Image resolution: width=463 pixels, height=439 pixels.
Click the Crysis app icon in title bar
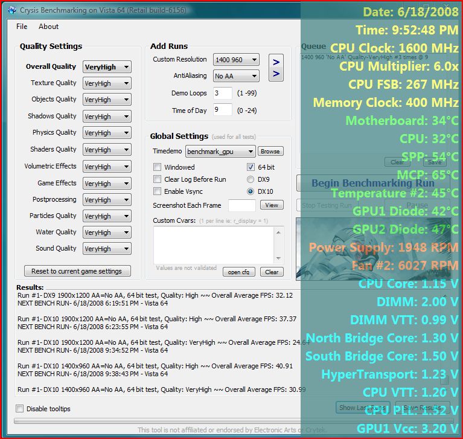coord(13,10)
